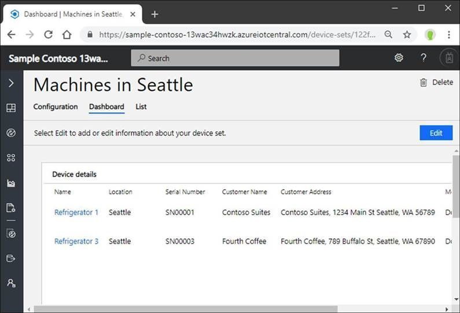This screenshot has height=313, width=460.
Task: Go forward with browser forward arrow
Action: (30, 35)
